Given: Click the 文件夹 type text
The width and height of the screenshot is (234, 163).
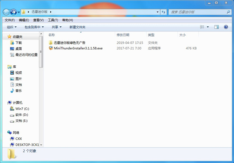Looking at the screenshot, I should point(153,43).
